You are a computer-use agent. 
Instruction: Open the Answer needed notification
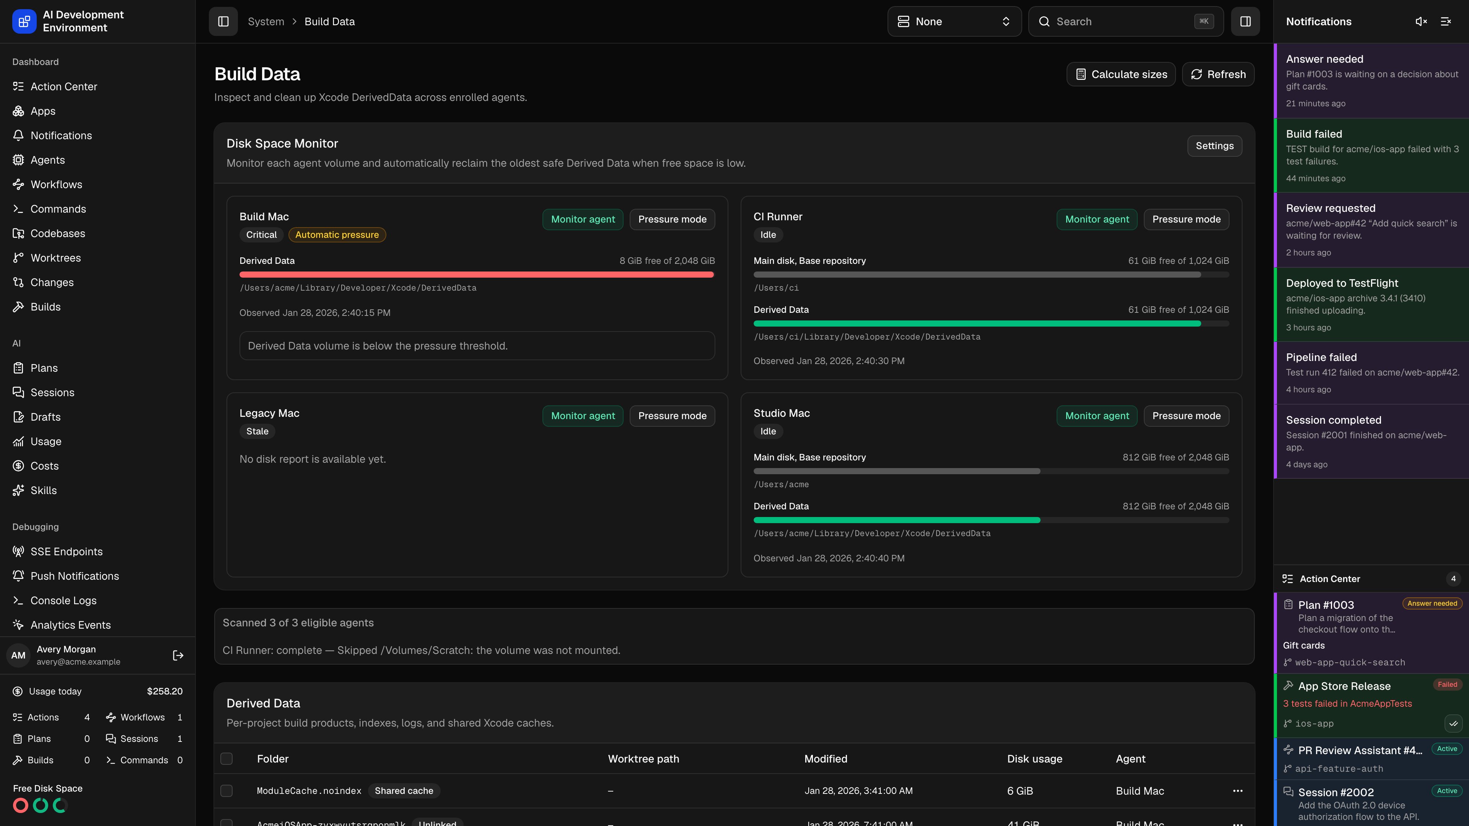(x=1371, y=80)
